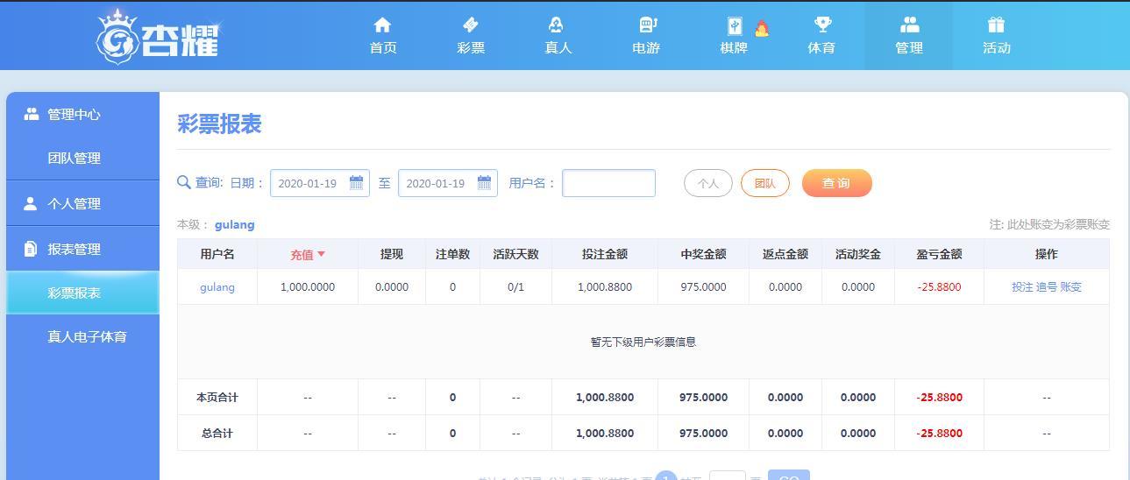Sort by 充值 column arrow
This screenshot has width=1130, height=480.
(x=321, y=255)
